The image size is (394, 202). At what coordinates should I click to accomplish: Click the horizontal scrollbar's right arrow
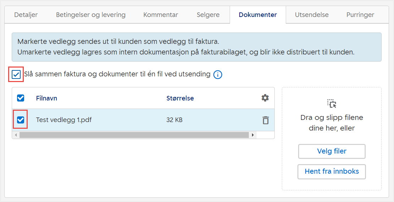pos(253,135)
